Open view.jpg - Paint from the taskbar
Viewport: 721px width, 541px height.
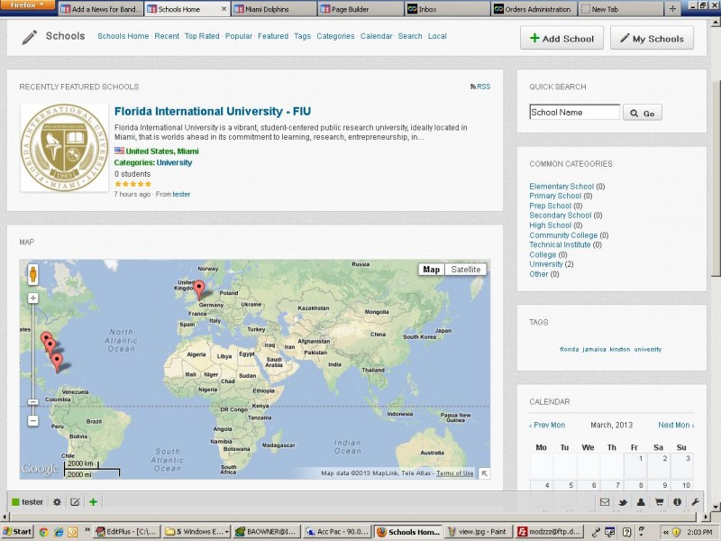[x=478, y=532]
